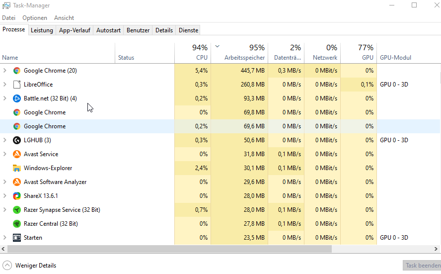Screen dimensions: 441x274
Task: Click the 0,3 MB/s disk value
Action: pos(290,71)
